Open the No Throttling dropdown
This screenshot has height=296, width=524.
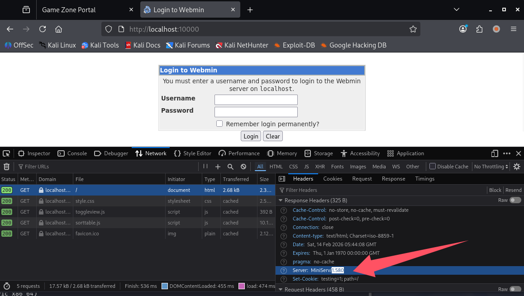tap(491, 167)
